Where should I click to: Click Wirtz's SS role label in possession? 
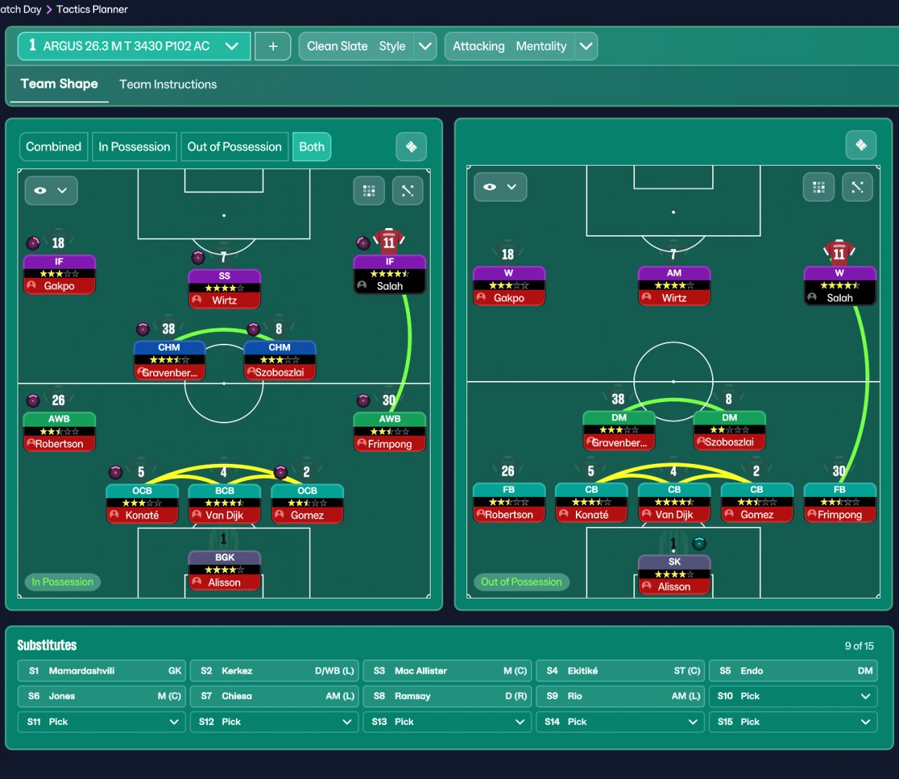tap(224, 276)
